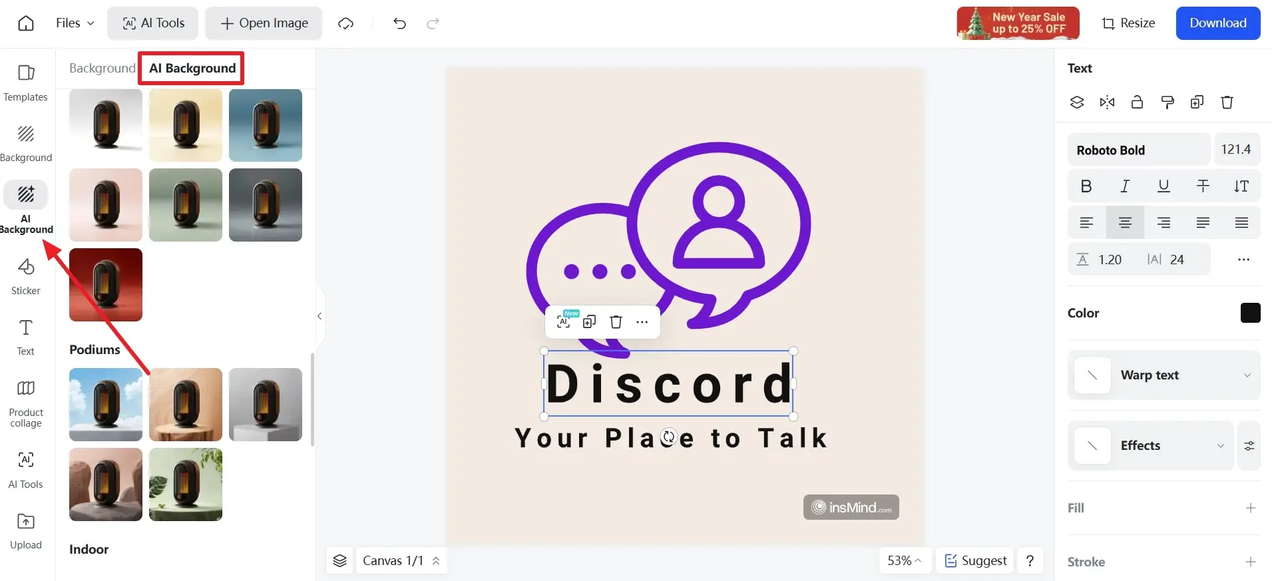Click the format painter icon
The height and width of the screenshot is (581, 1272).
click(1167, 102)
